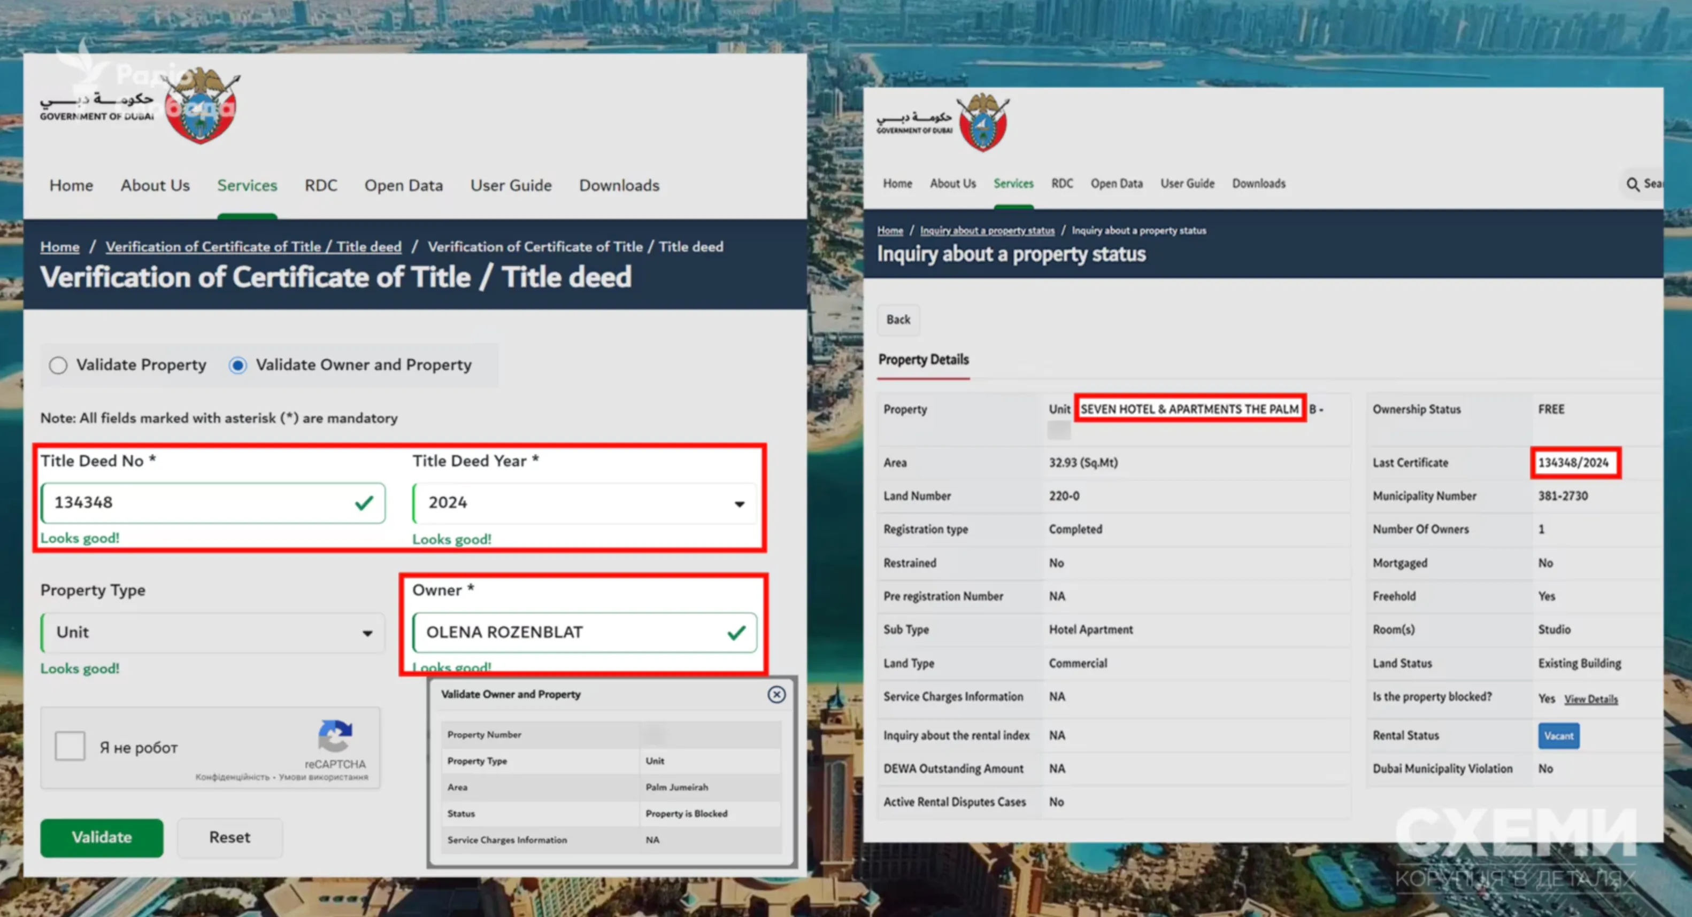Viewport: 1692px width, 917px height.
Task: Open the Title Deed Year dropdown
Action: coord(584,503)
